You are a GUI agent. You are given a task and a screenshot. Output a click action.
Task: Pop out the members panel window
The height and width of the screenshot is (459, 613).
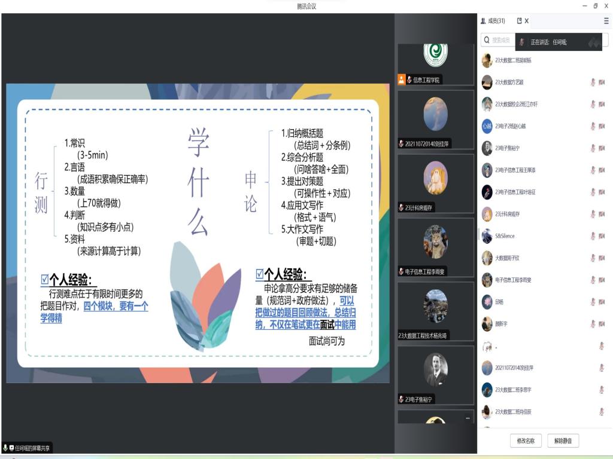[519, 21]
